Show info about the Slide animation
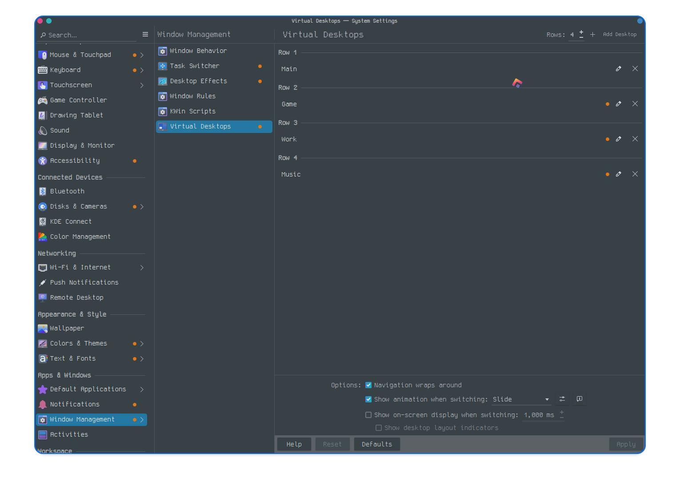 click(580, 399)
